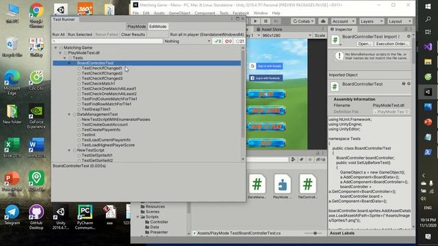Open the Account dropdown

[x=344, y=21]
